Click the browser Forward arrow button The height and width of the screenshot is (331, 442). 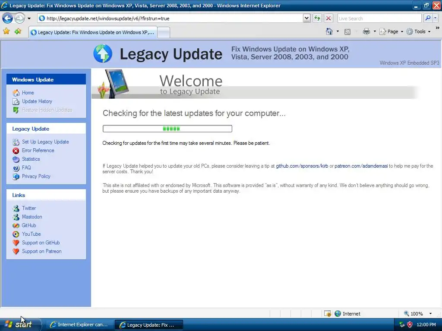pos(19,18)
